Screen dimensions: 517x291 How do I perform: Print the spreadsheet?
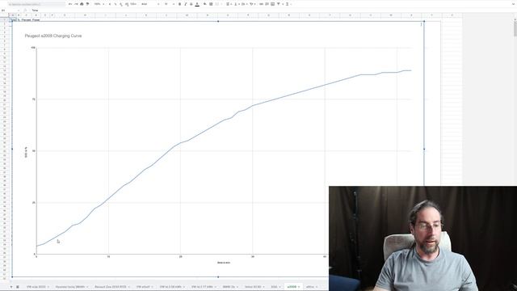[82, 4]
